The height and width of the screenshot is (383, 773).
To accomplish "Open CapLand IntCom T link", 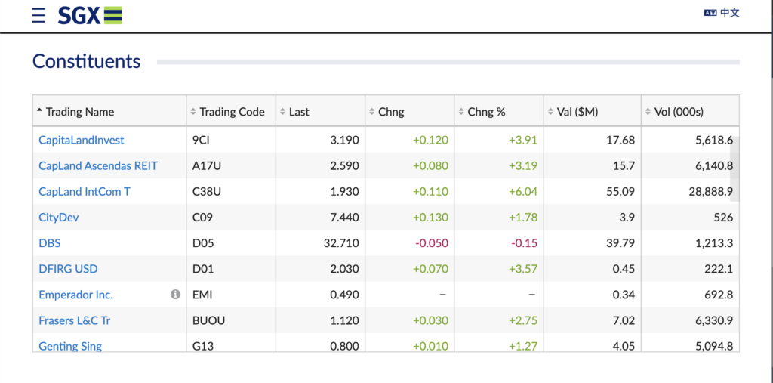I will tap(85, 192).
